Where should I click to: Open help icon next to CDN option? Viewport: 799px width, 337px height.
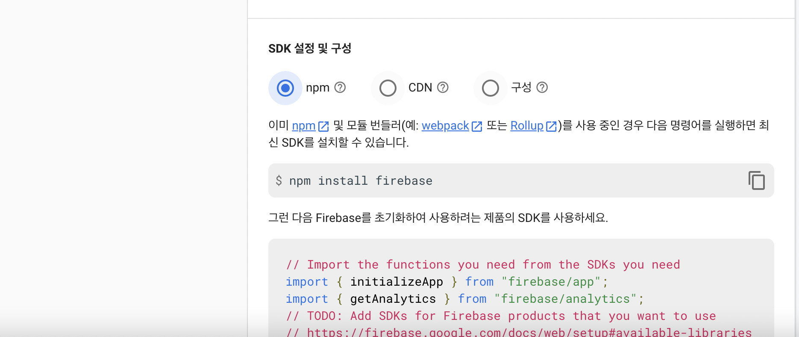(x=443, y=87)
